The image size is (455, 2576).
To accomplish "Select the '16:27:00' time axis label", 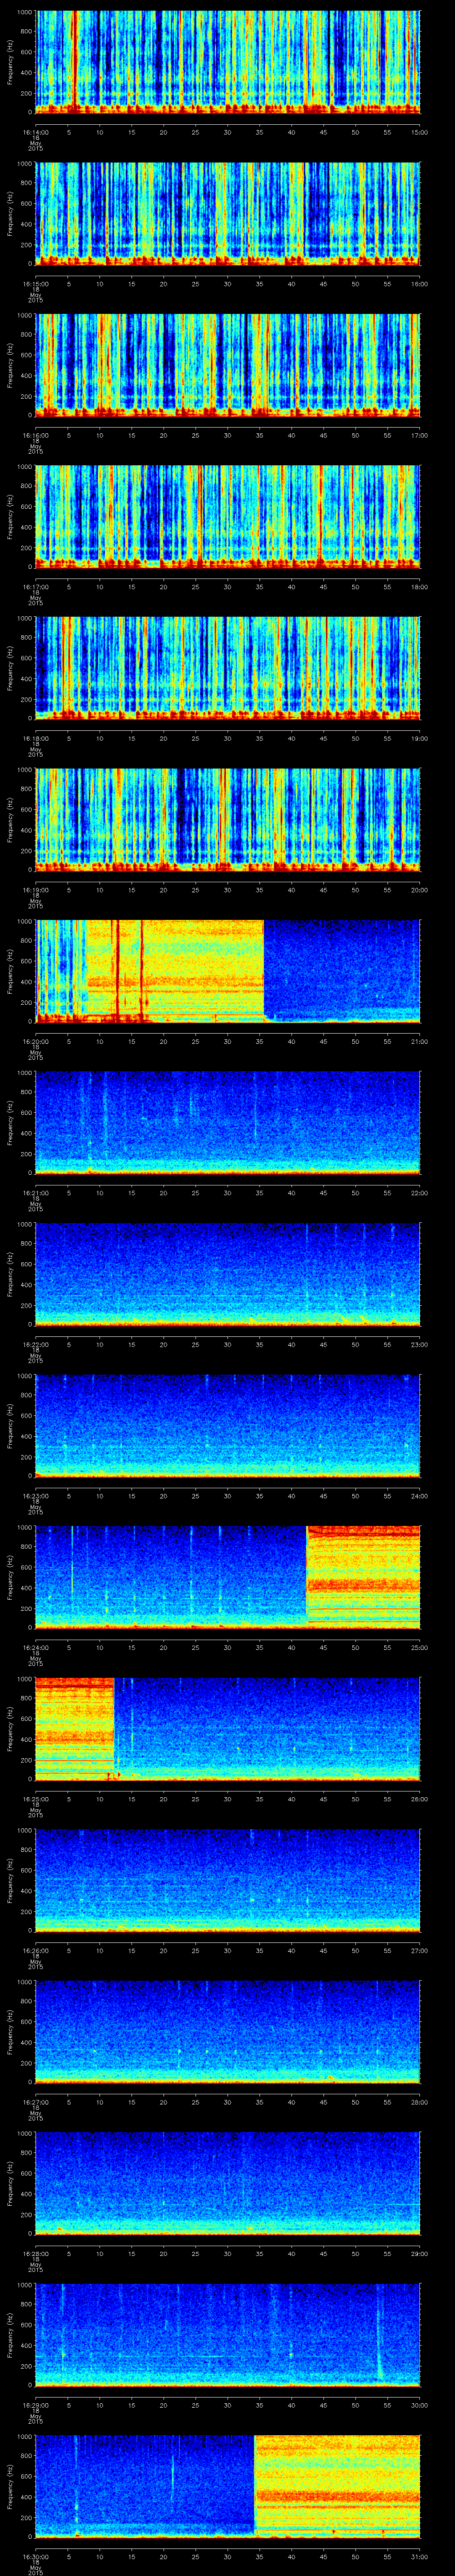I will (x=36, y=2101).
